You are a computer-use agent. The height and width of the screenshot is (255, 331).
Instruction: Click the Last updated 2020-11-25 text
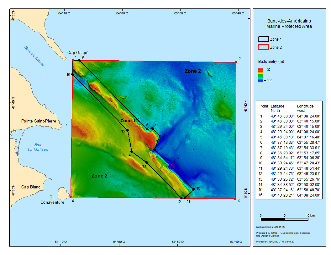click(271, 227)
